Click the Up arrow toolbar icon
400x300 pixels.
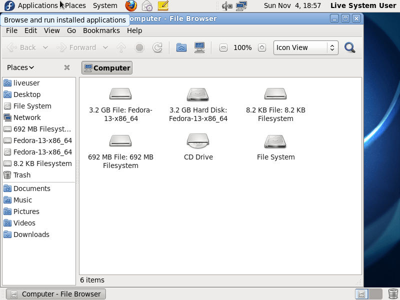click(121, 47)
